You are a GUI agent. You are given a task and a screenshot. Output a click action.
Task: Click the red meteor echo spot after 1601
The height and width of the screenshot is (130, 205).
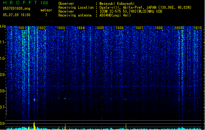[x=35, y=100]
